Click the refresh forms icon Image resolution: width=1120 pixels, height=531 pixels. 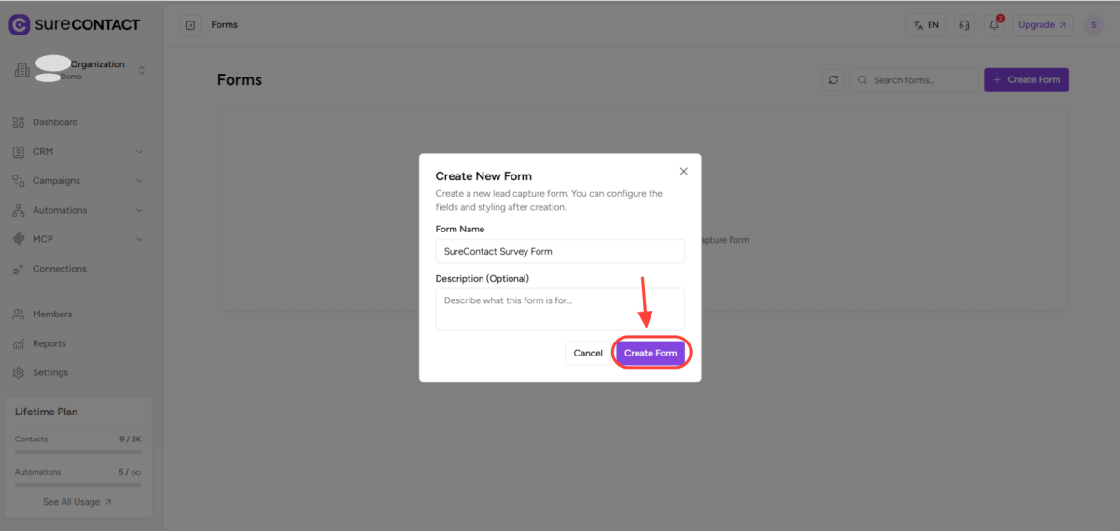833,80
